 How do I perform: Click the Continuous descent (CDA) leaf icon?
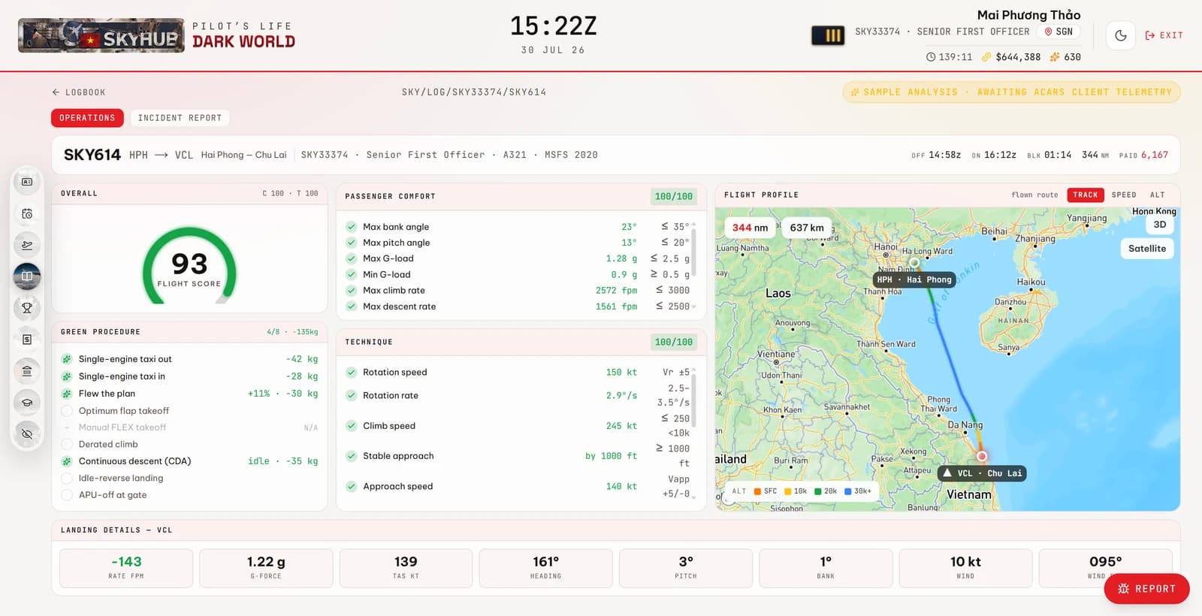click(67, 461)
